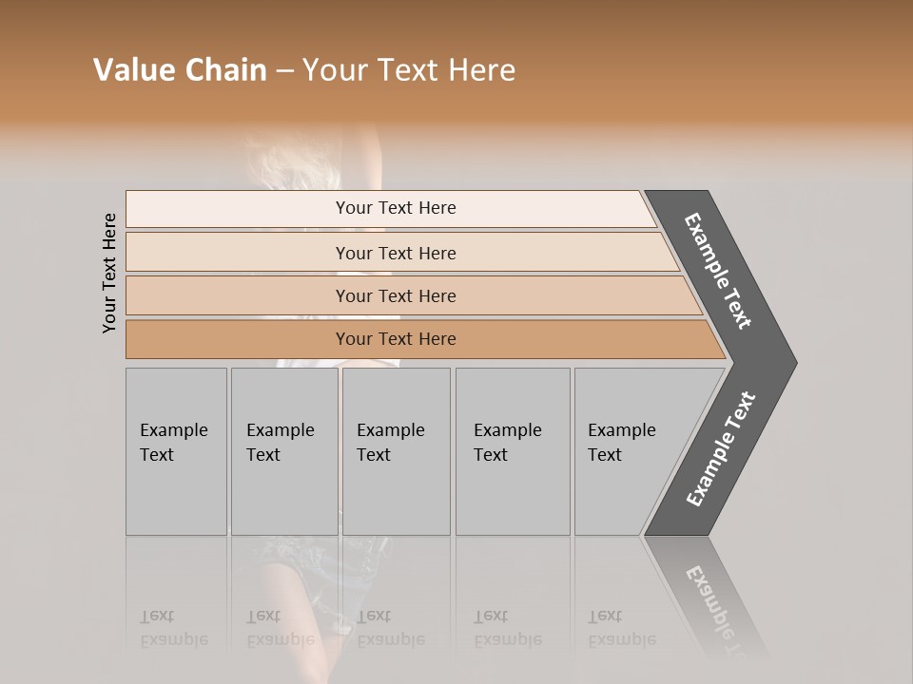Select the darkest orange "Your Text Here" bar
Image resolution: width=913 pixels, height=684 pixels.
[x=395, y=339]
